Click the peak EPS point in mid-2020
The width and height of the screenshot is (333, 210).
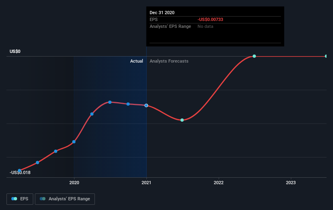click(x=110, y=102)
